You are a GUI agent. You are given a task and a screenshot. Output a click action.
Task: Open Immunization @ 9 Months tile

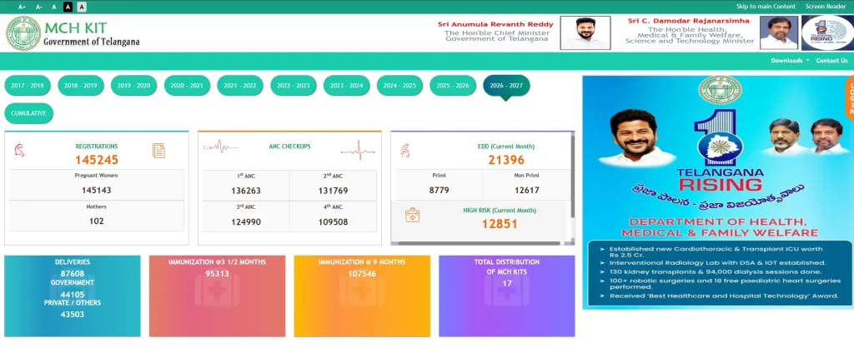(362, 296)
